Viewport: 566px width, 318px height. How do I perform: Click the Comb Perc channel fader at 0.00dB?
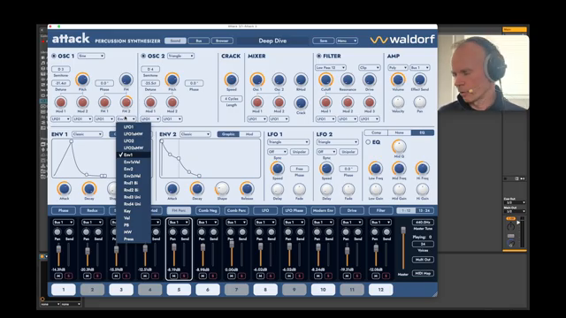232,245
